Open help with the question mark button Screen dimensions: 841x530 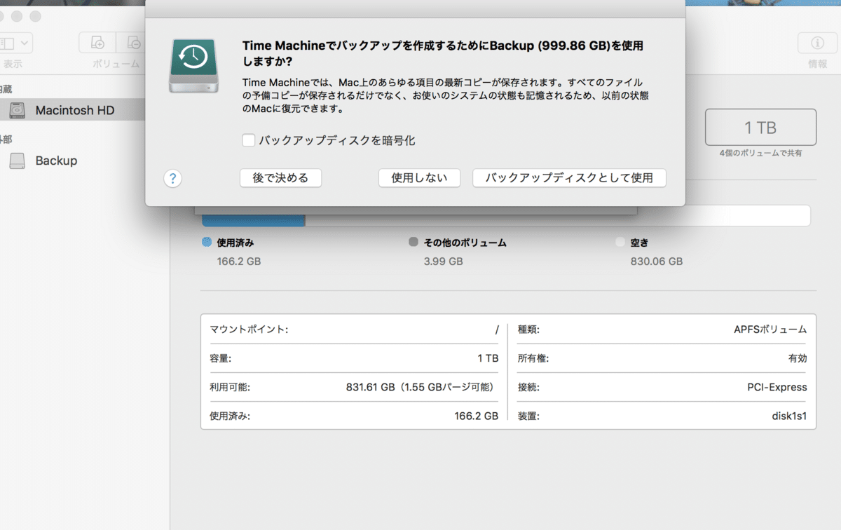172,178
